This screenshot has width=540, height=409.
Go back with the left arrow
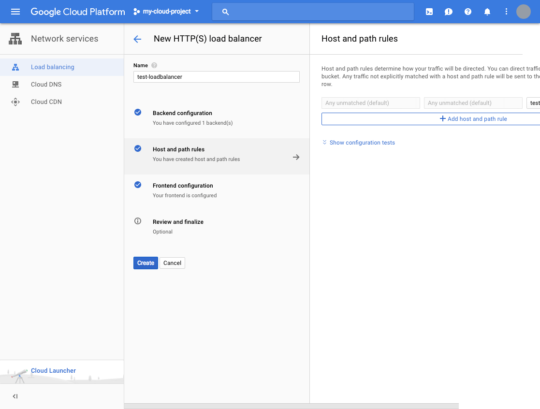click(137, 39)
